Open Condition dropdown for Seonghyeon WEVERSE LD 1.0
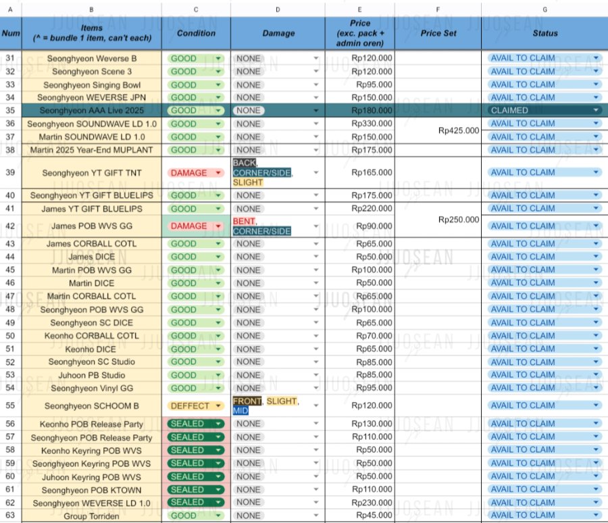This screenshot has width=608, height=523. tap(196, 503)
